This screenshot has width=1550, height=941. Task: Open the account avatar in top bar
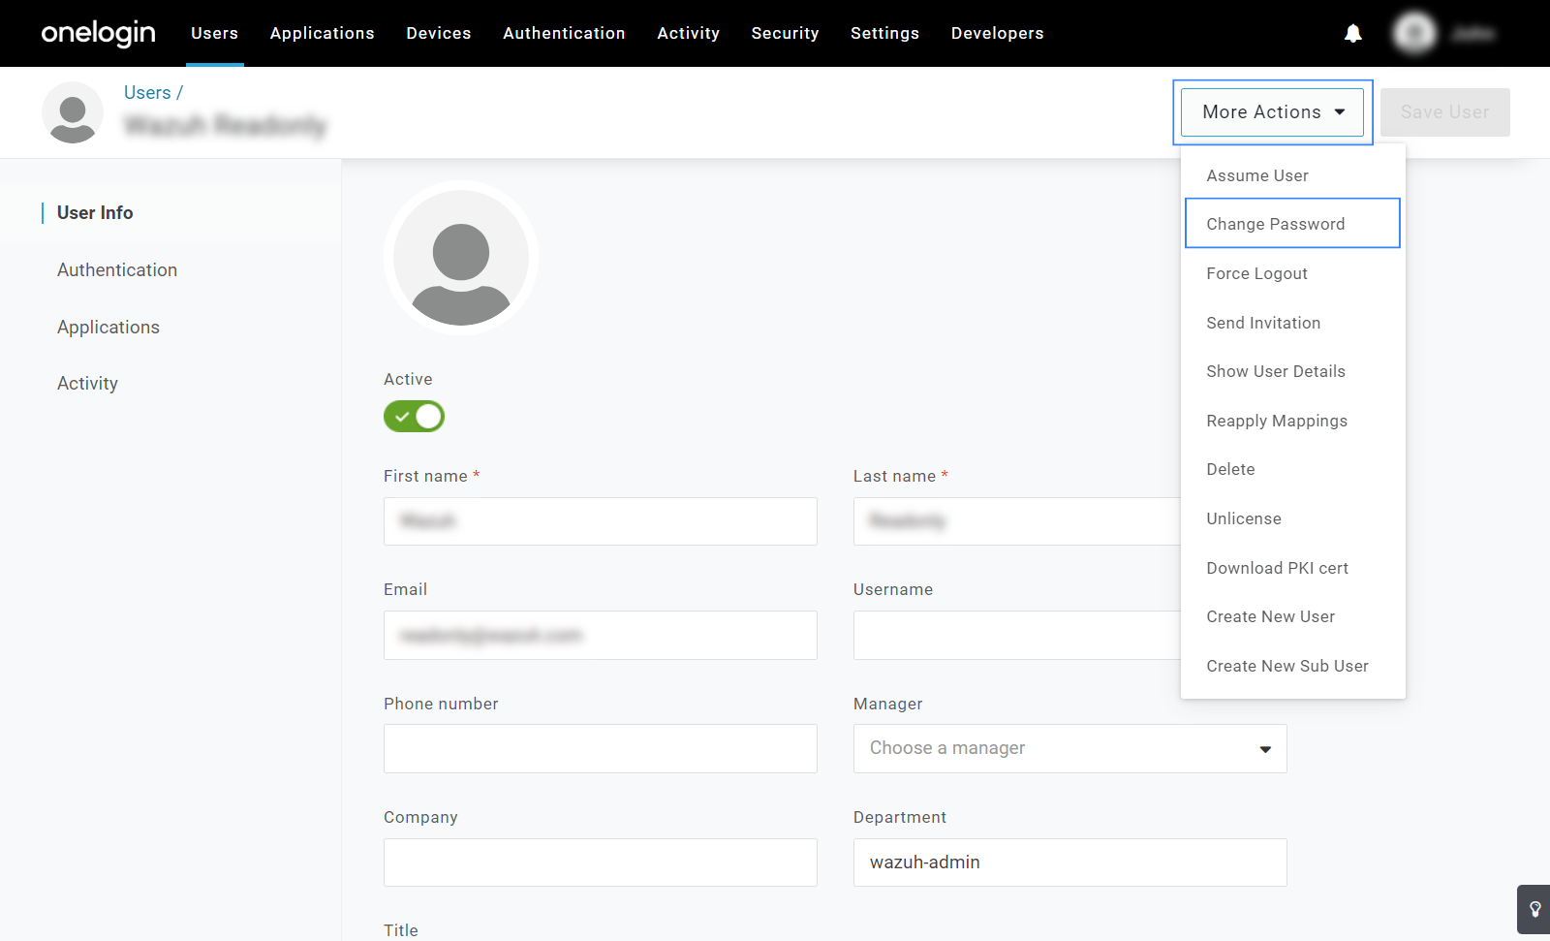[x=1413, y=34]
